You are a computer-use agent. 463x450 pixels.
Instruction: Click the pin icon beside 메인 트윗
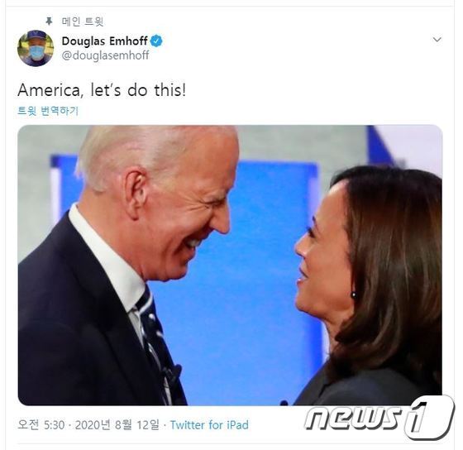(x=49, y=22)
